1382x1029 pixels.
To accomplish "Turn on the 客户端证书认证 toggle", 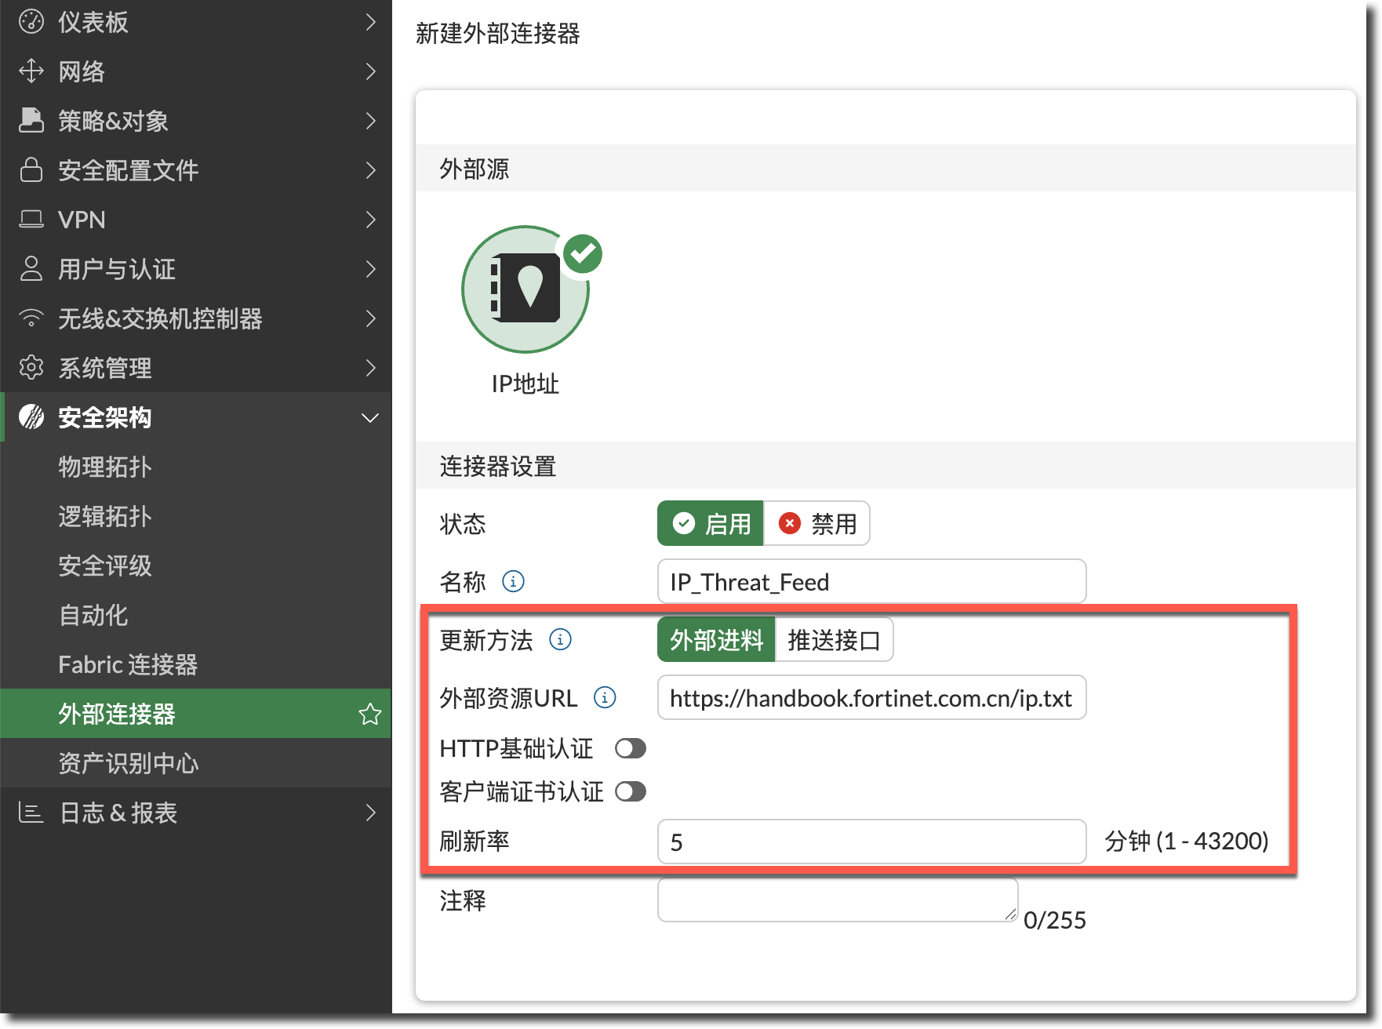I will pos(630,791).
